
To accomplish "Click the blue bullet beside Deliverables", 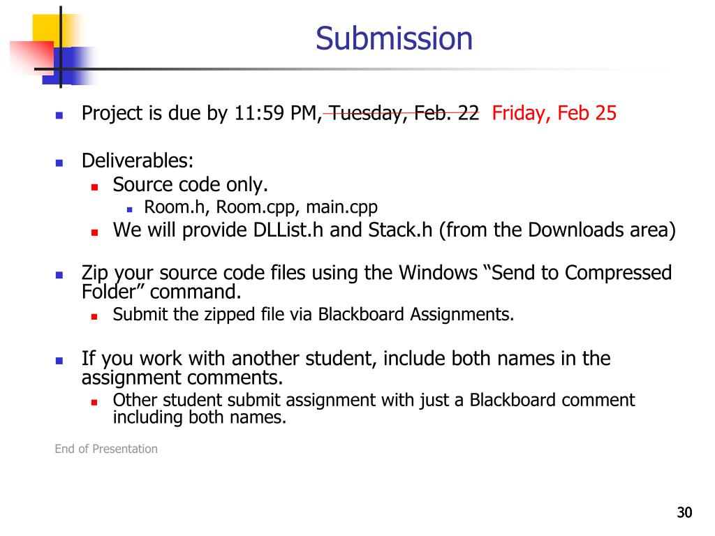I will point(59,163).
